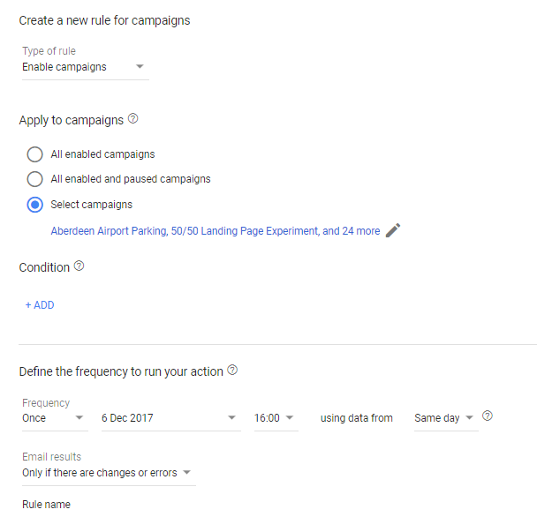Click + ADD to add a condition

pyautogui.click(x=40, y=305)
